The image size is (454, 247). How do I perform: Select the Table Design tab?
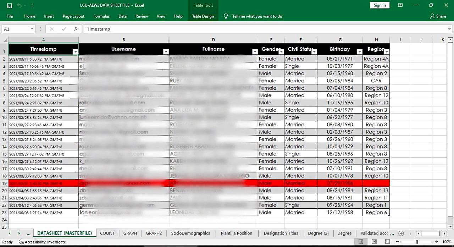tap(203, 16)
